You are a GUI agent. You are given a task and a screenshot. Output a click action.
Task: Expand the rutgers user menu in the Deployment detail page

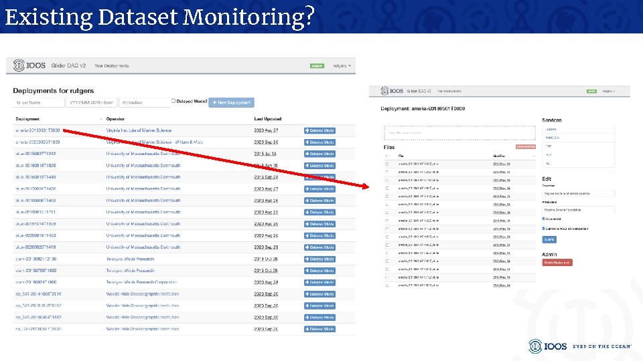(608, 92)
